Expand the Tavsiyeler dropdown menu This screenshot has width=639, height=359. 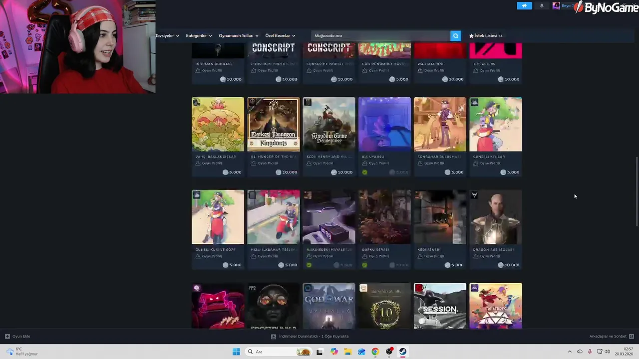(167, 36)
